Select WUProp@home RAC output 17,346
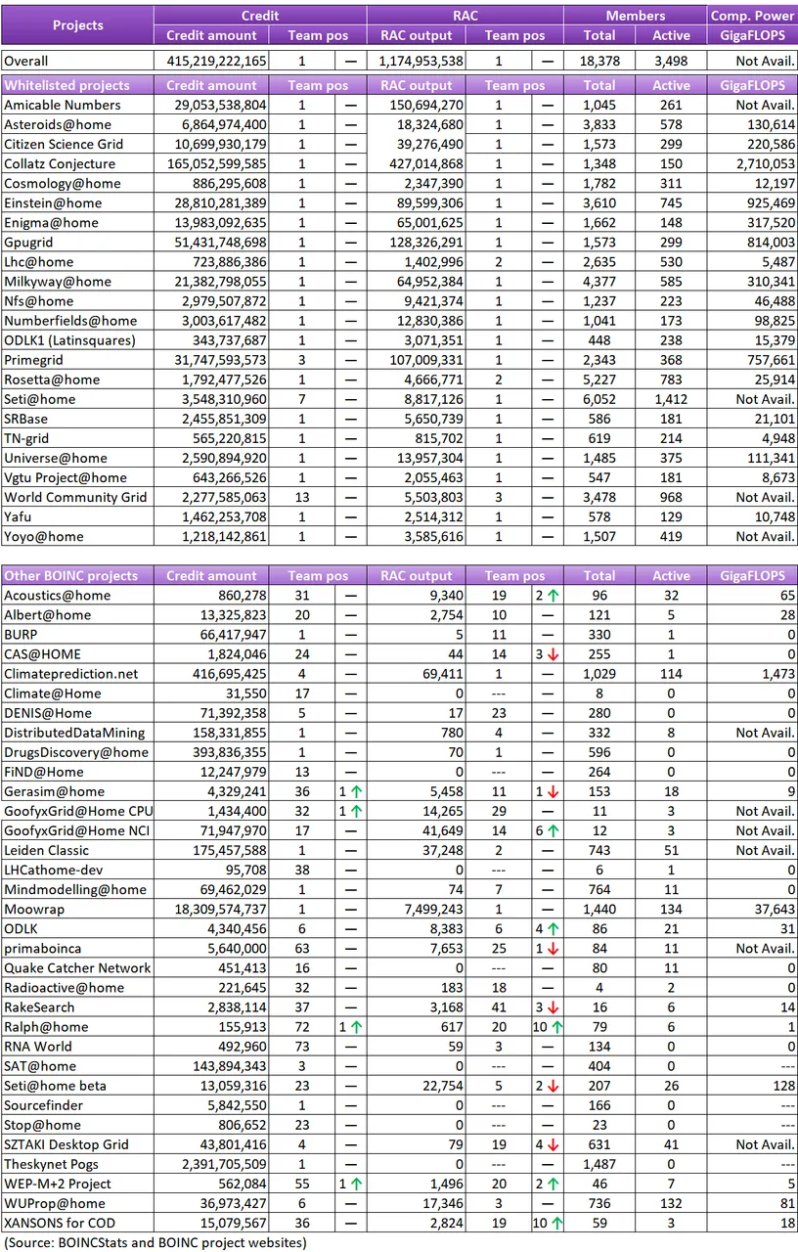This screenshot has height=1252, width=798. tap(444, 1202)
